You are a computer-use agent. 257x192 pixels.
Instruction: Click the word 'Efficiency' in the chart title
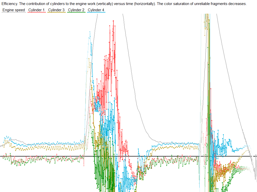pyautogui.click(x=10, y=4)
